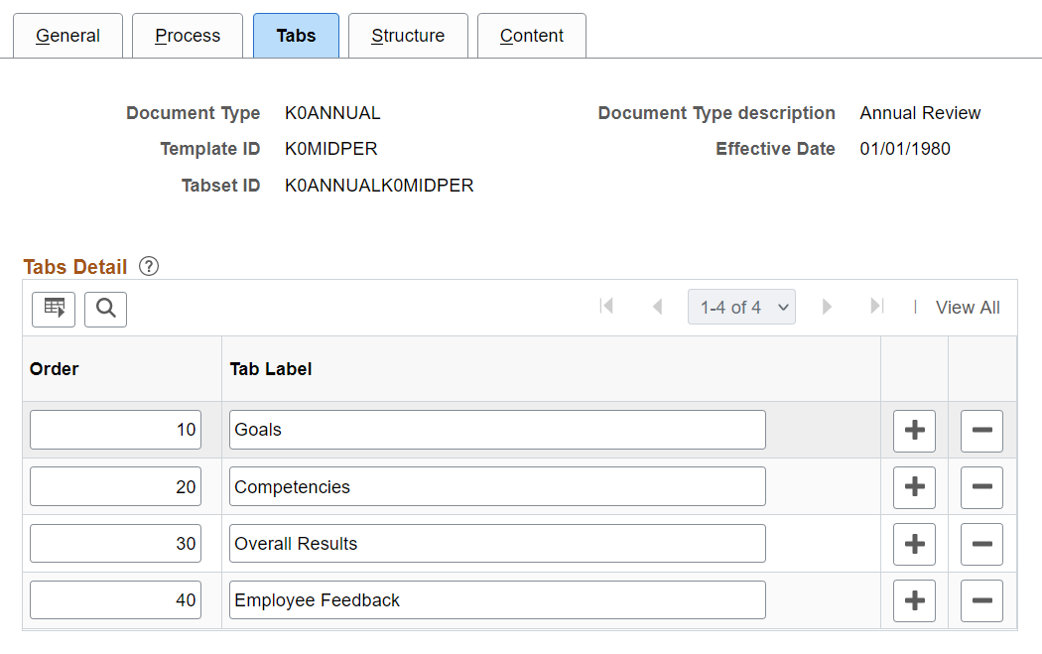This screenshot has height=654, width=1042.
Task: Click the Overall Results tab label field
Action: tap(497, 543)
